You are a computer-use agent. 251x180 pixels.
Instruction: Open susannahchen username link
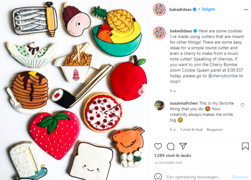pos(184,103)
